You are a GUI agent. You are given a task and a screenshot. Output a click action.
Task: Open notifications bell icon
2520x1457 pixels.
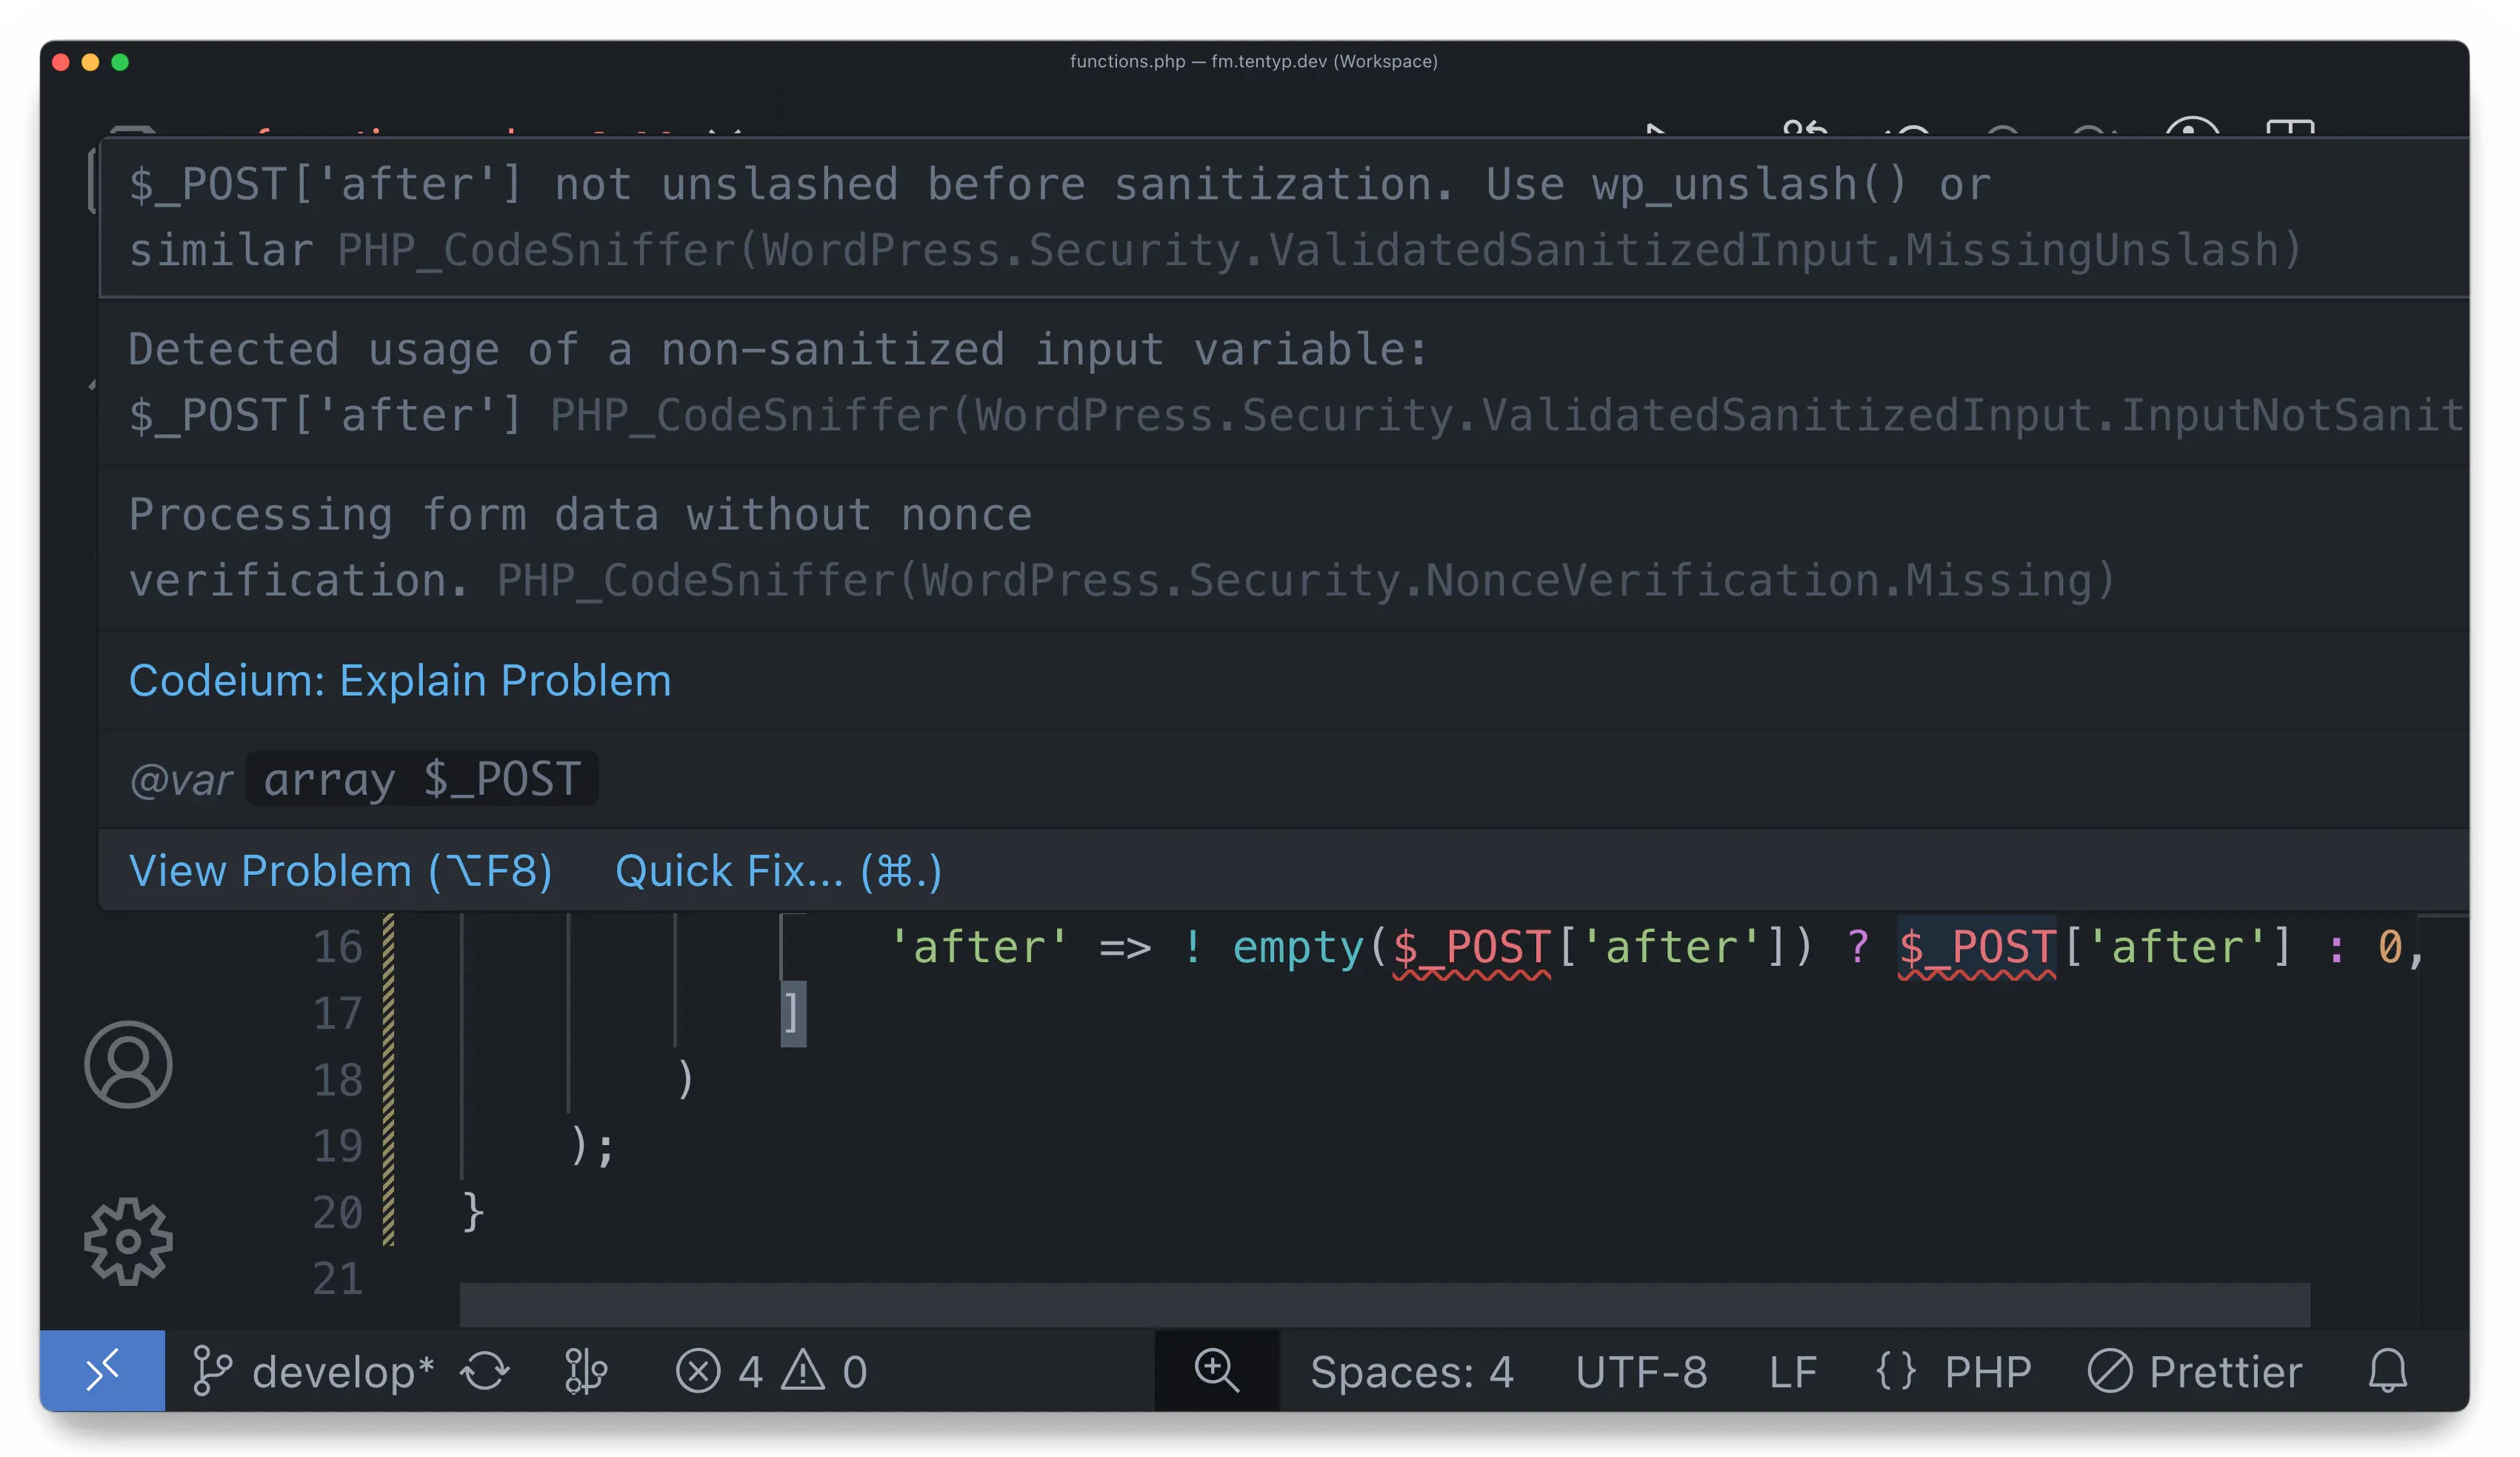(2388, 1372)
